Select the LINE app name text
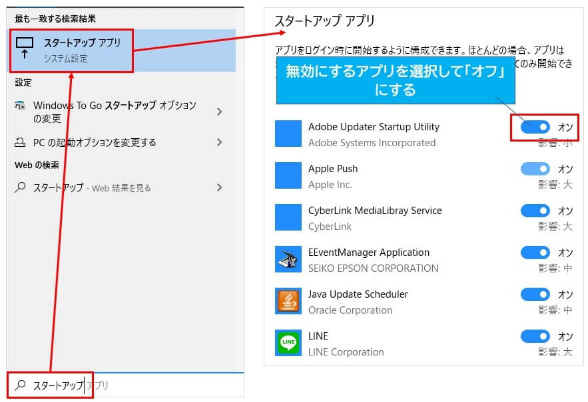Viewport: 588px width, 402px height. (x=318, y=336)
